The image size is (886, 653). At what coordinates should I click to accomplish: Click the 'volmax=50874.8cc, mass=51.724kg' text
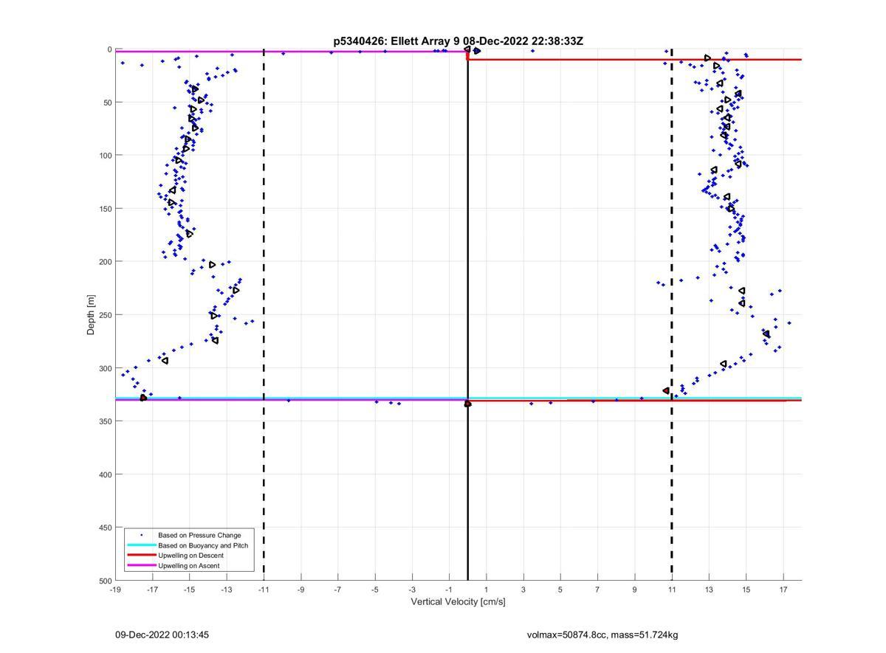(x=602, y=635)
